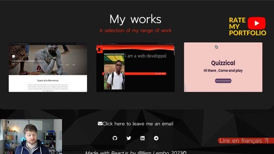Click 'Click here to leave me an email' link
Viewport: 274px width, 154px height.
coord(135,124)
